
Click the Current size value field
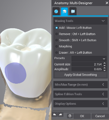(x=87, y=64)
